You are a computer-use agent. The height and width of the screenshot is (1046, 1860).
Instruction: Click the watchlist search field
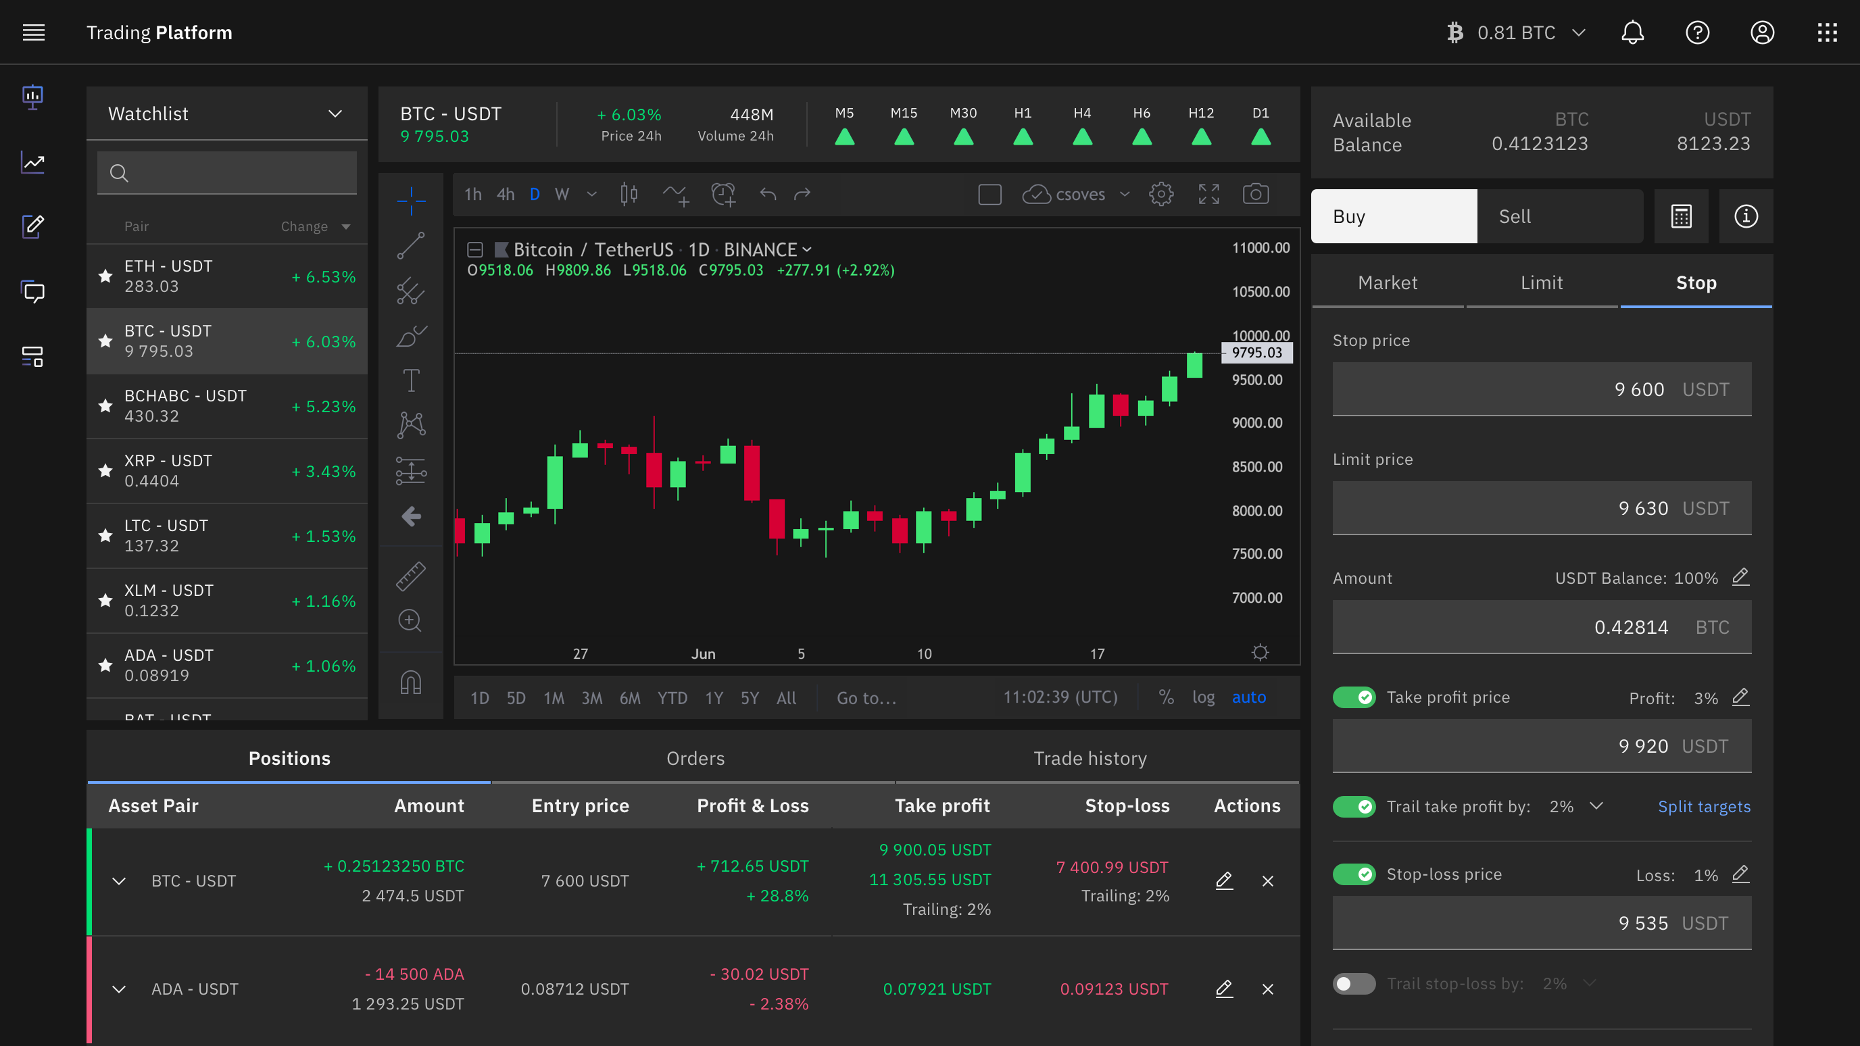[x=228, y=172]
